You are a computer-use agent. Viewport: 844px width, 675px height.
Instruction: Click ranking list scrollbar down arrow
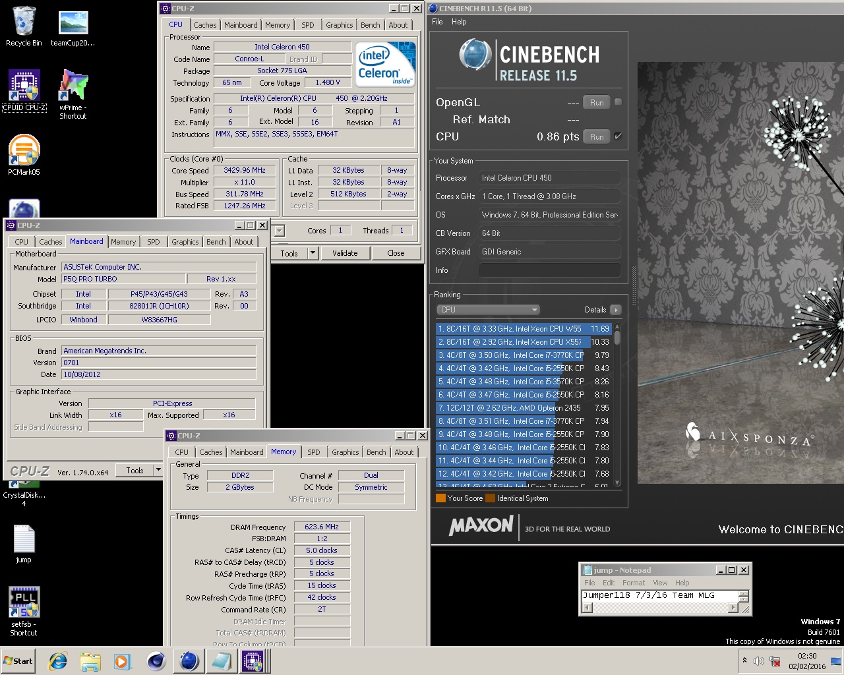pos(617,483)
